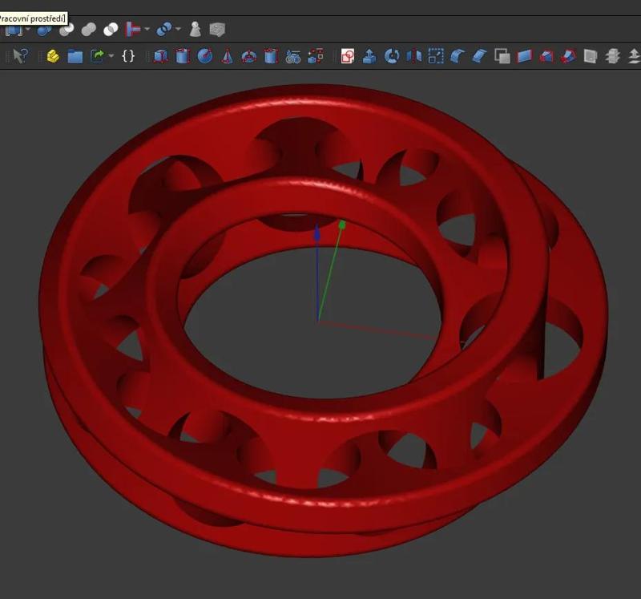641x599 pixels.
Task: Select the Section tool
Action: [591, 56]
